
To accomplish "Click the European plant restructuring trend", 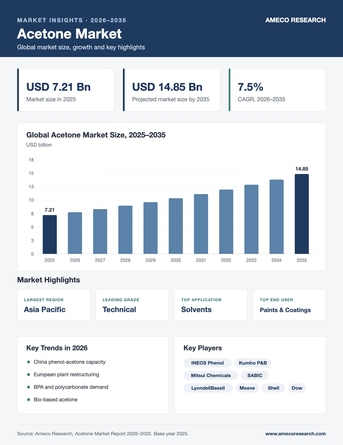I will 66,375.
